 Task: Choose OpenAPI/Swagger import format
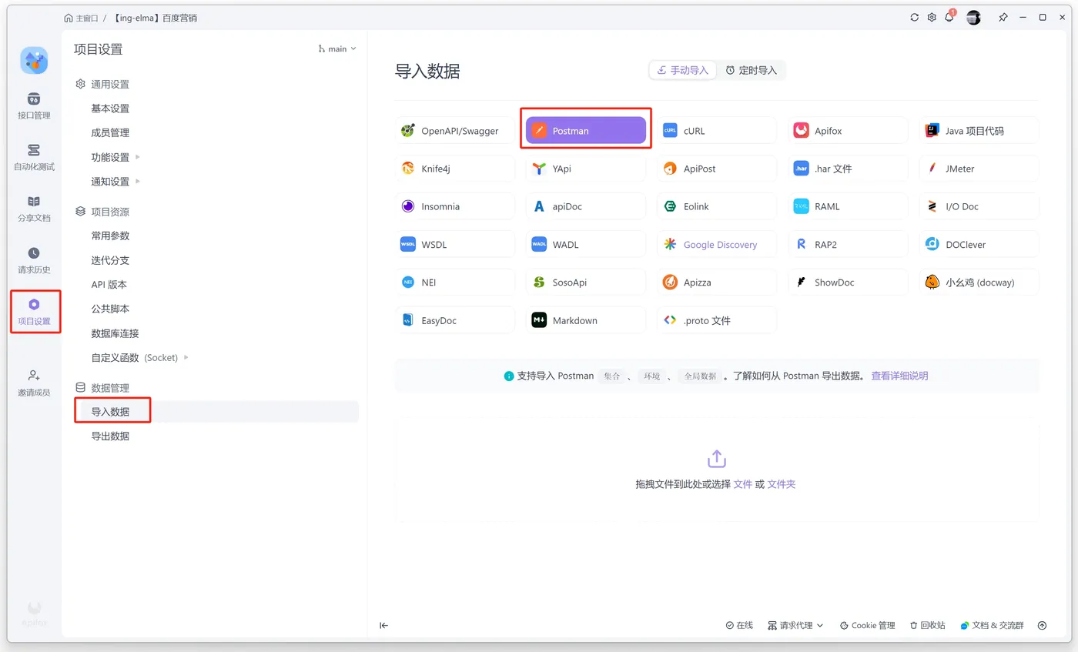point(455,131)
